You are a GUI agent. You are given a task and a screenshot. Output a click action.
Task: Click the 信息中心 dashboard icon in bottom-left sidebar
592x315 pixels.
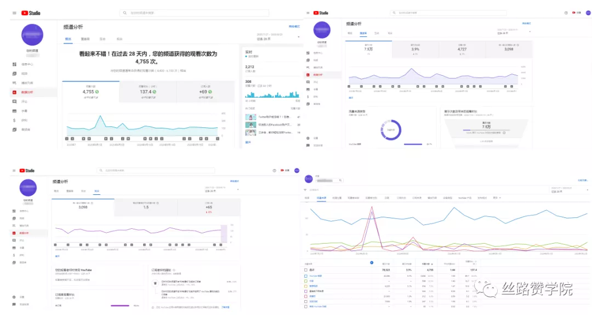(14, 211)
